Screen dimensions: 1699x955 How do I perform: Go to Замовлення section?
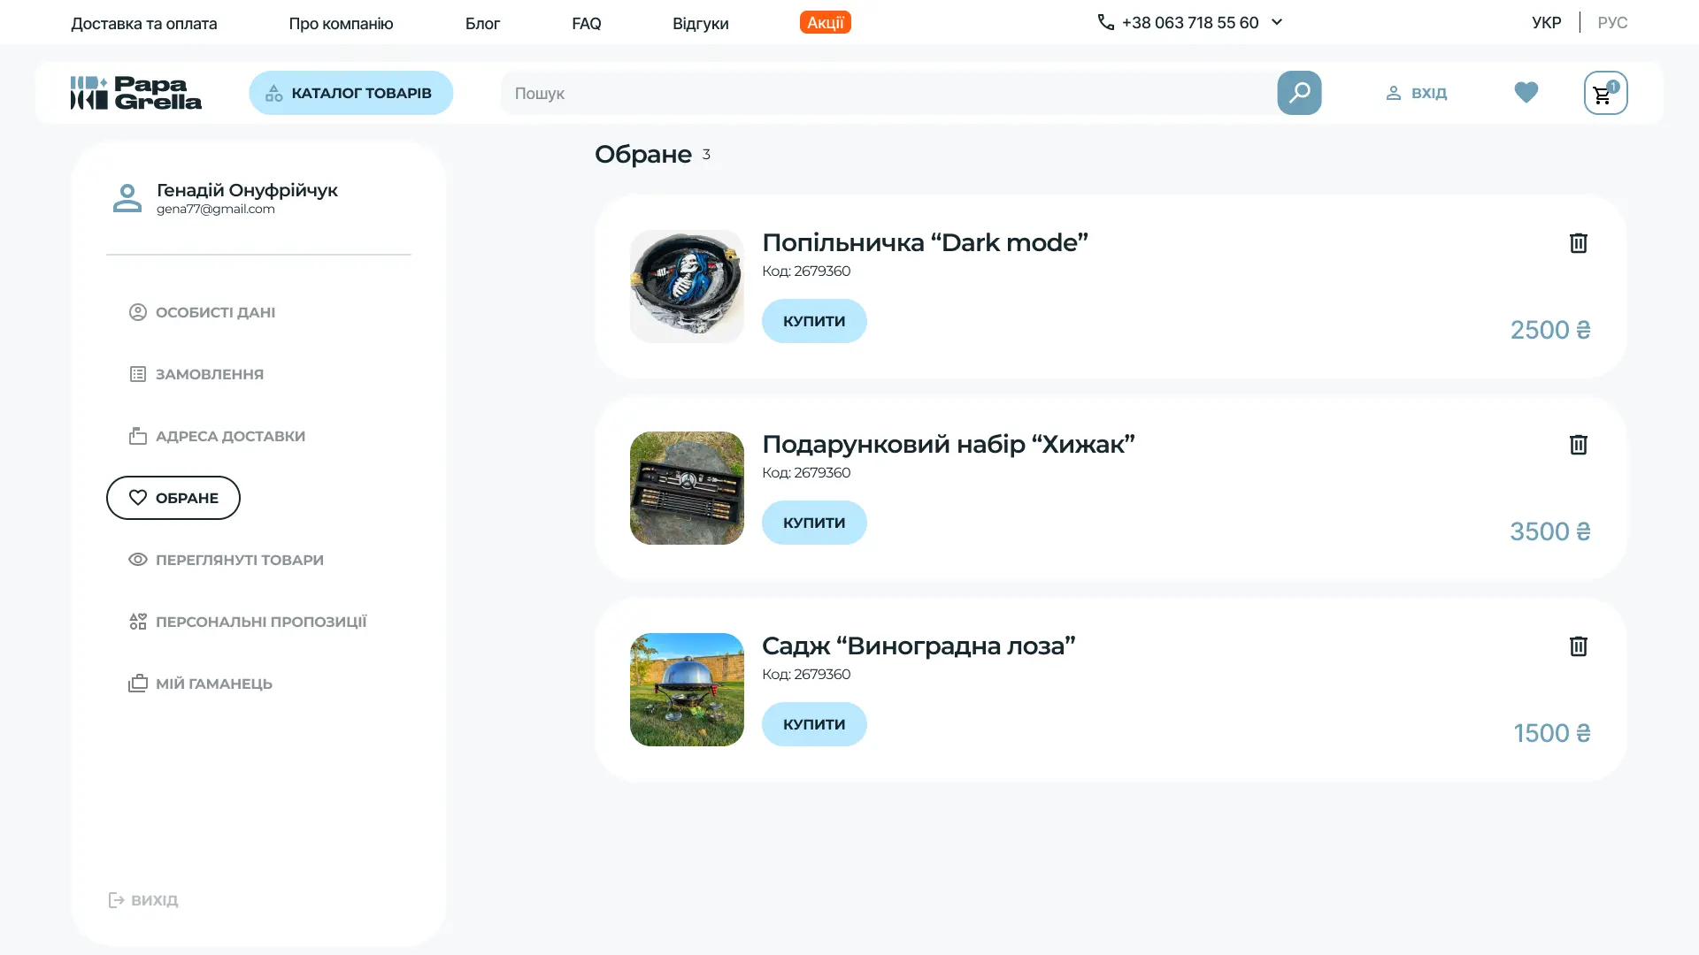click(x=209, y=374)
